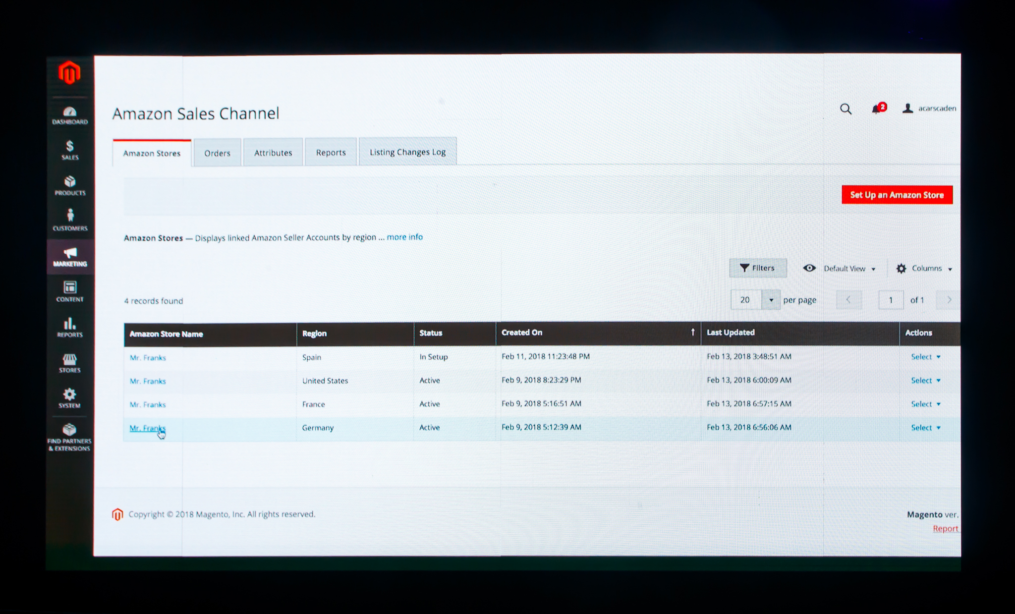Open the Marketing sidebar menu

pyautogui.click(x=70, y=257)
